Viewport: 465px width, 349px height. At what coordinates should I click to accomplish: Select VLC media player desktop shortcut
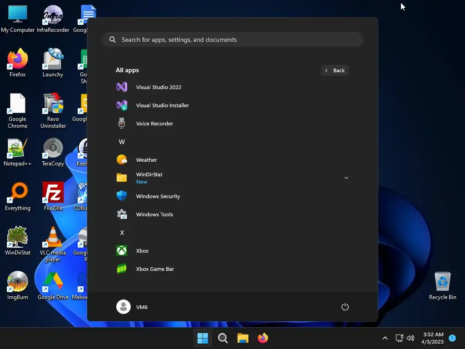pos(53,244)
